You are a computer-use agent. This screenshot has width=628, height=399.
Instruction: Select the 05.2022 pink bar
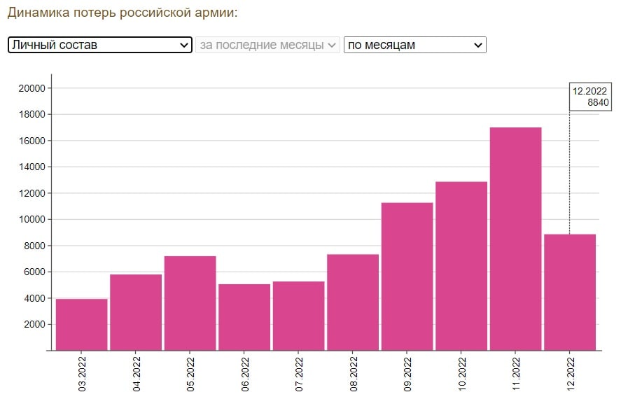click(x=190, y=303)
